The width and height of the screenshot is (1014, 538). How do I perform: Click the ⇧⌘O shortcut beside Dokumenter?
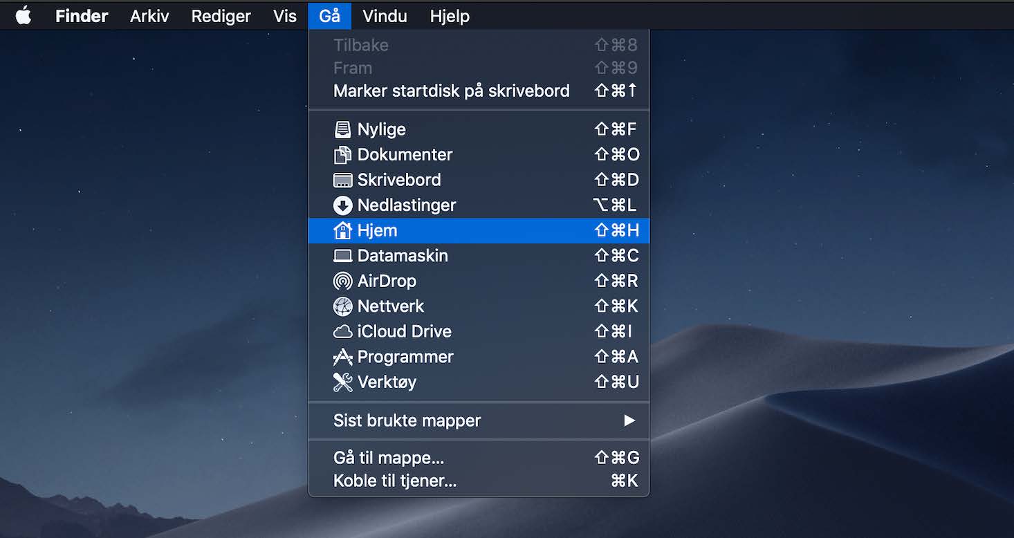click(x=617, y=155)
